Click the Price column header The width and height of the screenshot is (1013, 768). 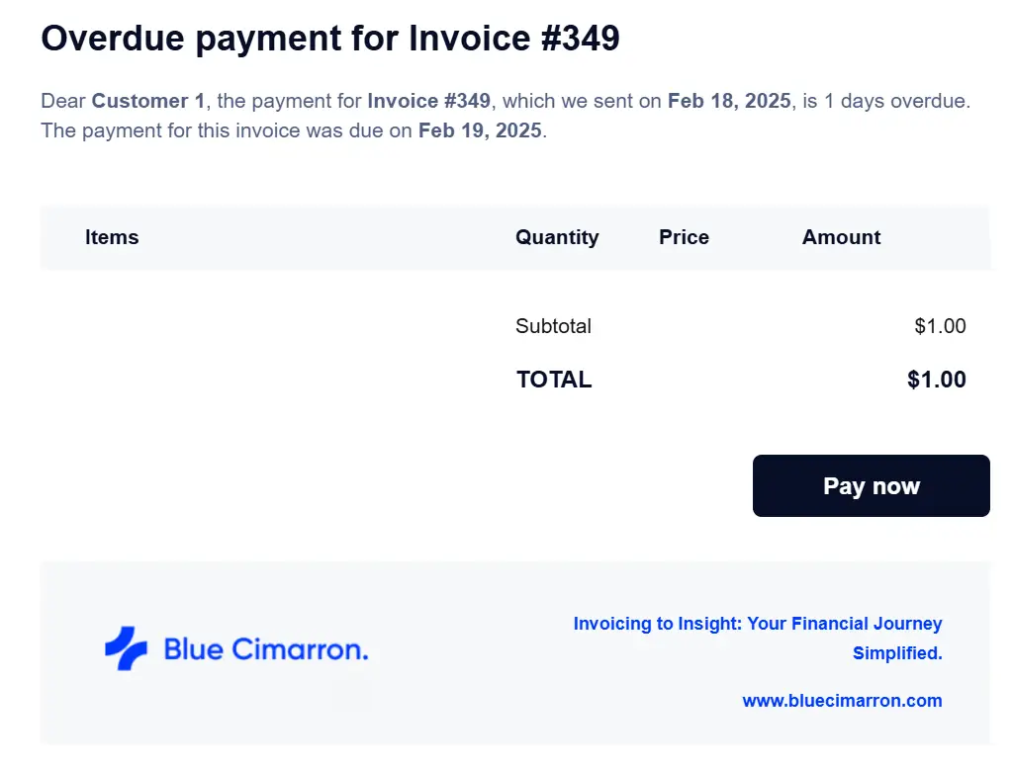pyautogui.click(x=684, y=237)
